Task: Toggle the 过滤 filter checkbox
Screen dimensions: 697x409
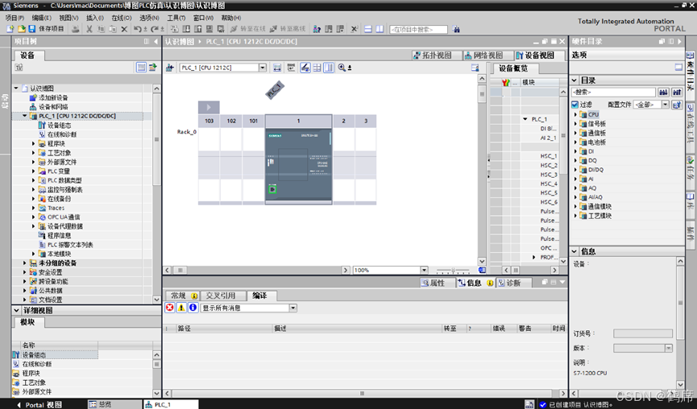Action: (575, 105)
